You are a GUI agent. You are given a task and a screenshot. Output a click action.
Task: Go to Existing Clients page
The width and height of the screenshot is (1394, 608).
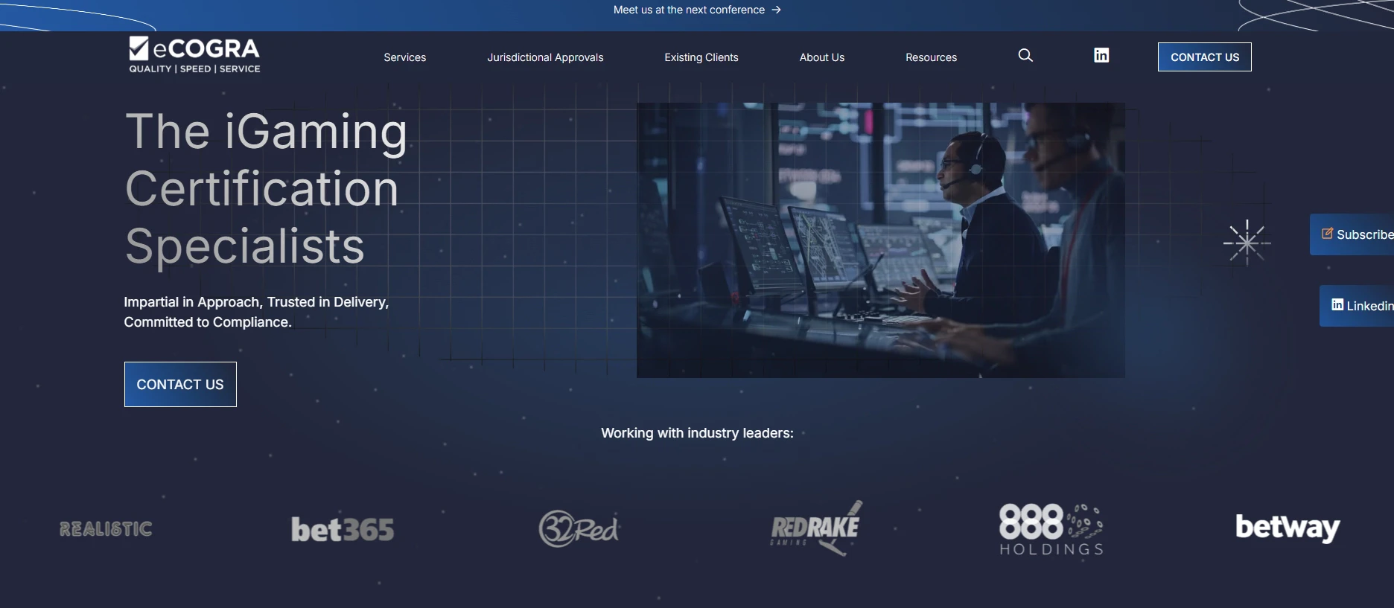point(701,57)
